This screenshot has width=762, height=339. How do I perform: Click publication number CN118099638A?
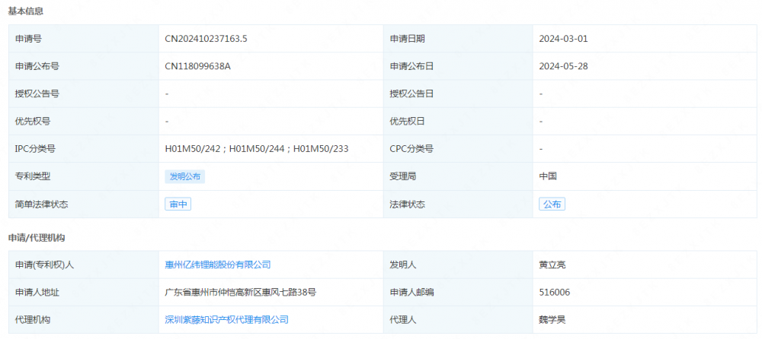197,66
